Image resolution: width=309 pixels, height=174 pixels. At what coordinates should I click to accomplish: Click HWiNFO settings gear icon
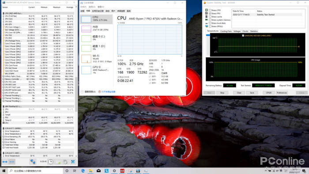(65, 162)
